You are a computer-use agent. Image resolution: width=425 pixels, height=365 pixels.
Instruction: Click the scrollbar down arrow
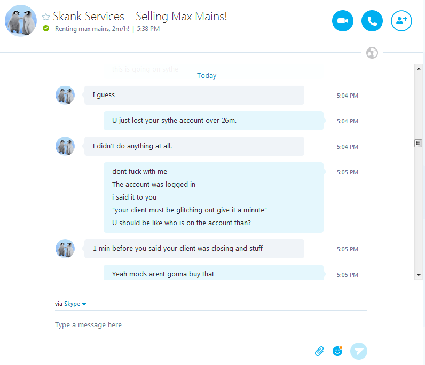point(419,275)
